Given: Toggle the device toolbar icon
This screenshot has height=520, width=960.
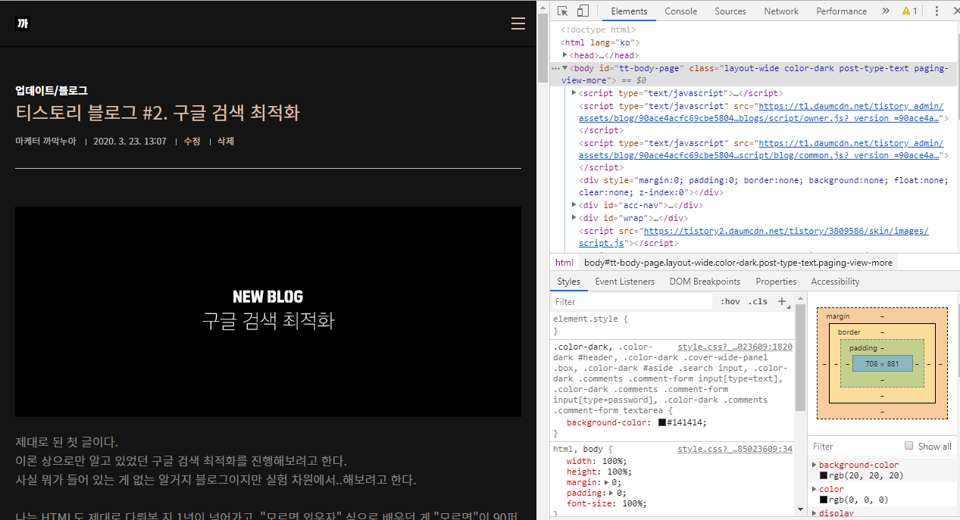Looking at the screenshot, I should pyautogui.click(x=583, y=11).
